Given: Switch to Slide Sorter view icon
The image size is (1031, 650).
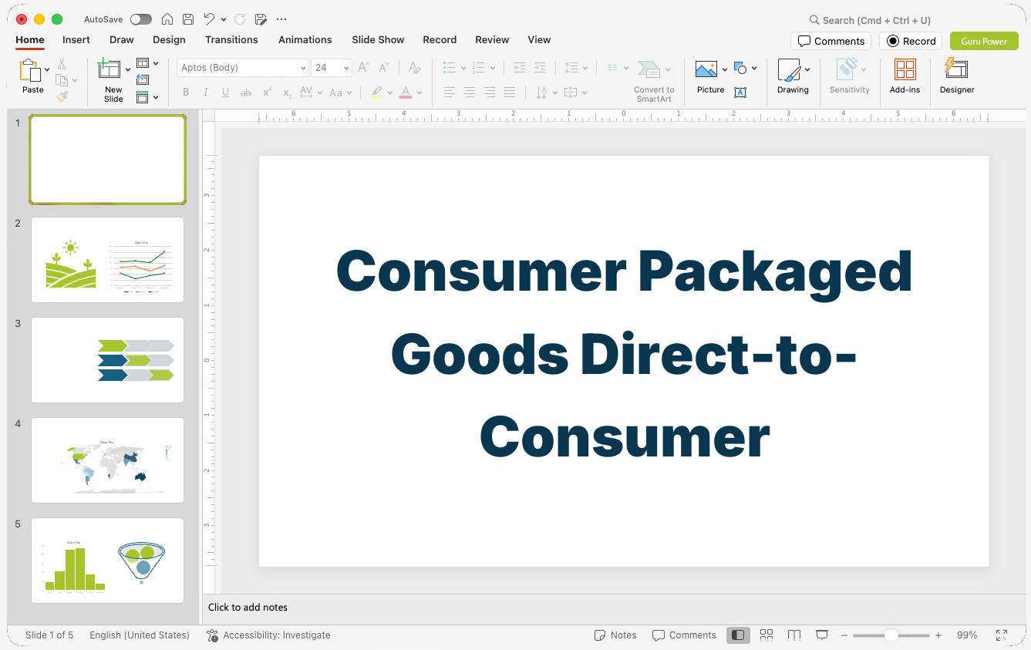Looking at the screenshot, I should click(x=767, y=635).
